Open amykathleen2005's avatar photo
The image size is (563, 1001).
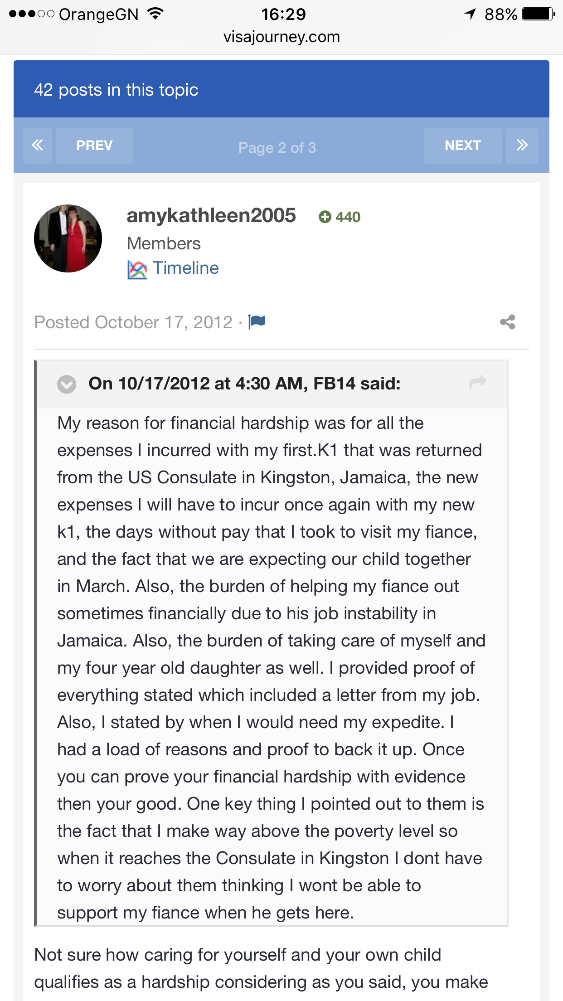tap(68, 238)
